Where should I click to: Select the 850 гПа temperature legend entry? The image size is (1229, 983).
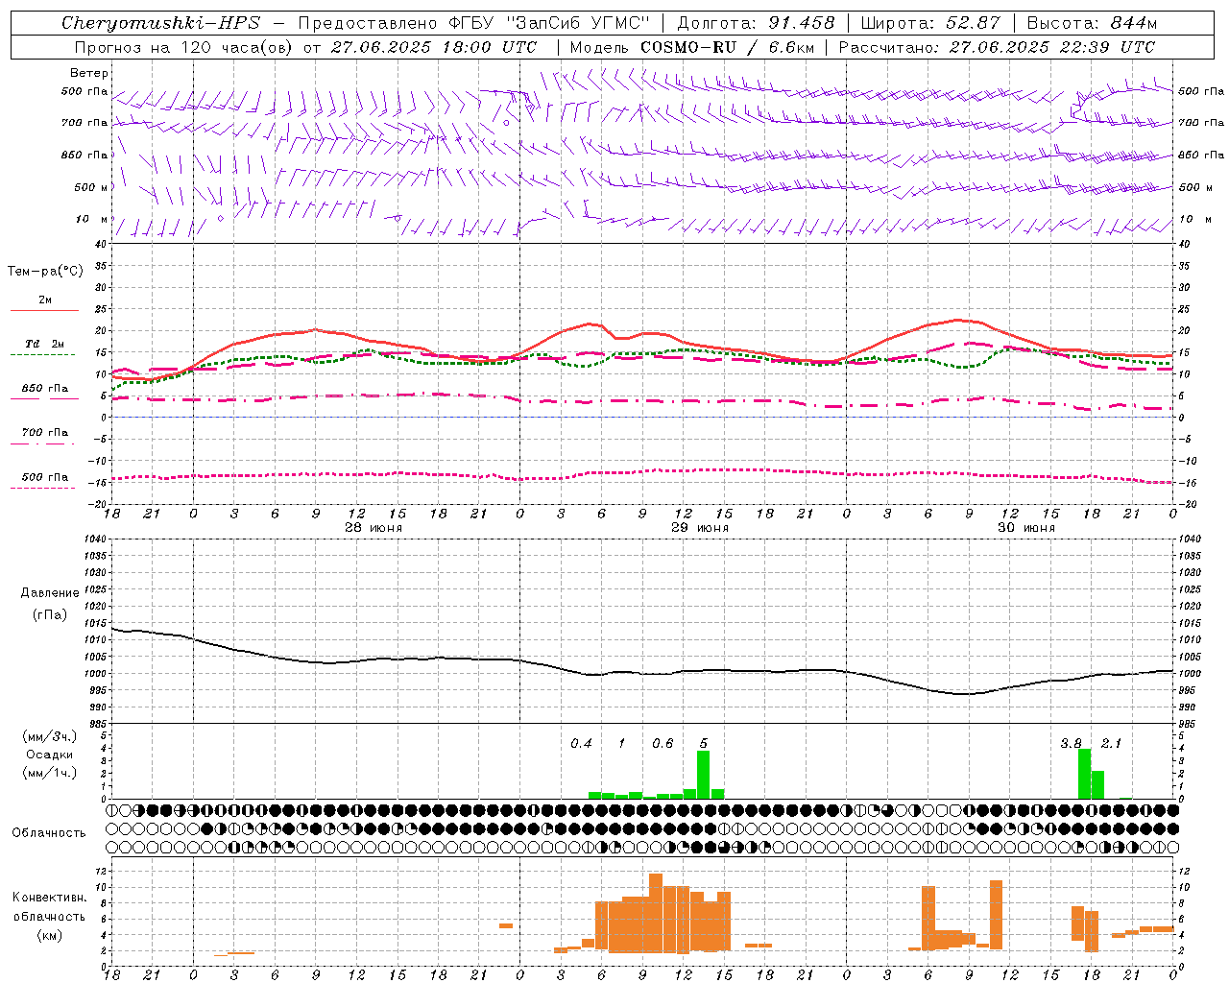coord(45,389)
